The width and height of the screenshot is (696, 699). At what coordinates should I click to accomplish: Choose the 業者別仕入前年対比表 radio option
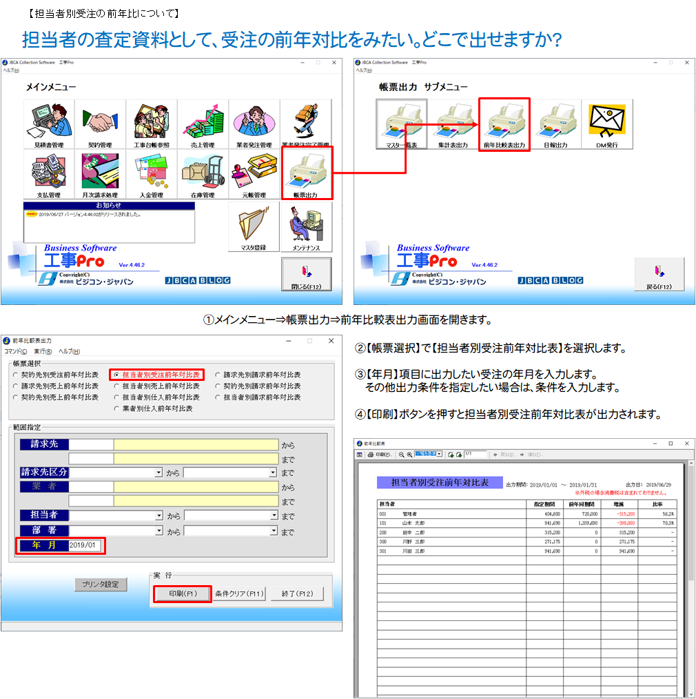(117, 408)
